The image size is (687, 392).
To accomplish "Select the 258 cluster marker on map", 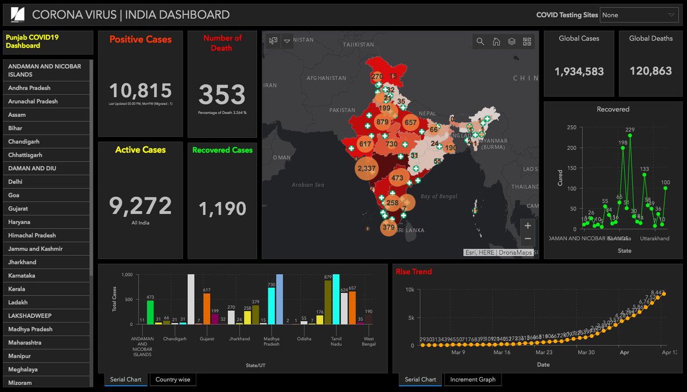I will pos(392,203).
